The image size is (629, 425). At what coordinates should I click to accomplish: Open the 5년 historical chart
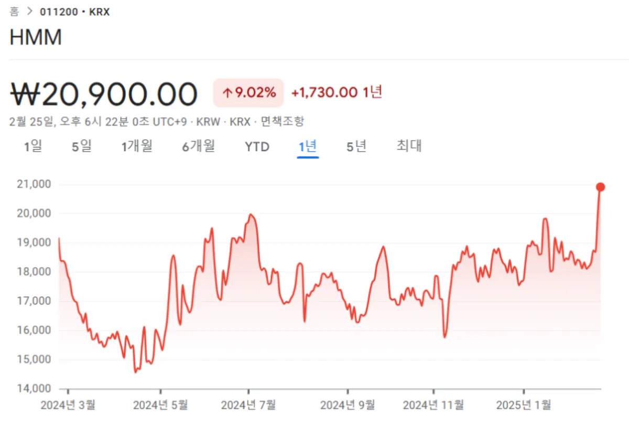pos(356,147)
